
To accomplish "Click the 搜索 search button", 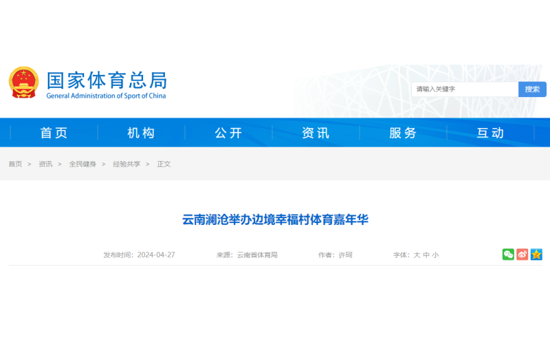I will coord(532,89).
